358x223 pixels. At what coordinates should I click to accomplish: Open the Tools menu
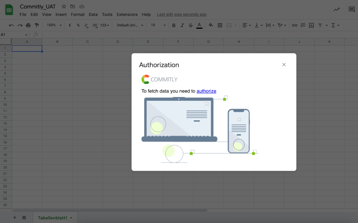coord(107,14)
